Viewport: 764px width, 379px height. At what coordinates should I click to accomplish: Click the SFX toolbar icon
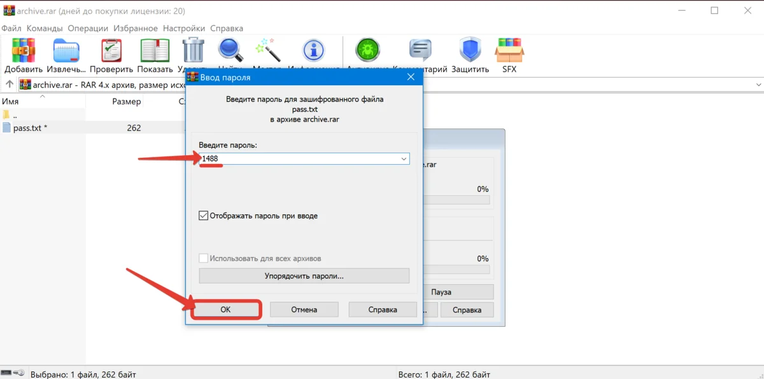point(509,51)
